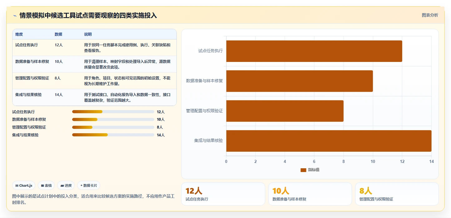Screen dimensions: 451x218
Task: Click the title icon beside 情景模拟 heading
Action: pos(15,15)
